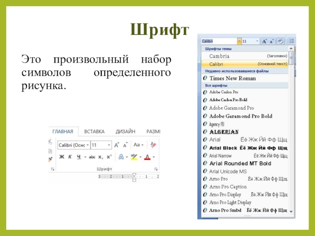Click the Copy icon
This screenshot has height=236, width=315.
50,151
